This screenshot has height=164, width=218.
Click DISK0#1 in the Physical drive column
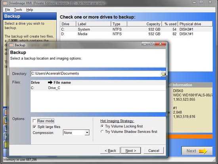(x=186, y=29)
